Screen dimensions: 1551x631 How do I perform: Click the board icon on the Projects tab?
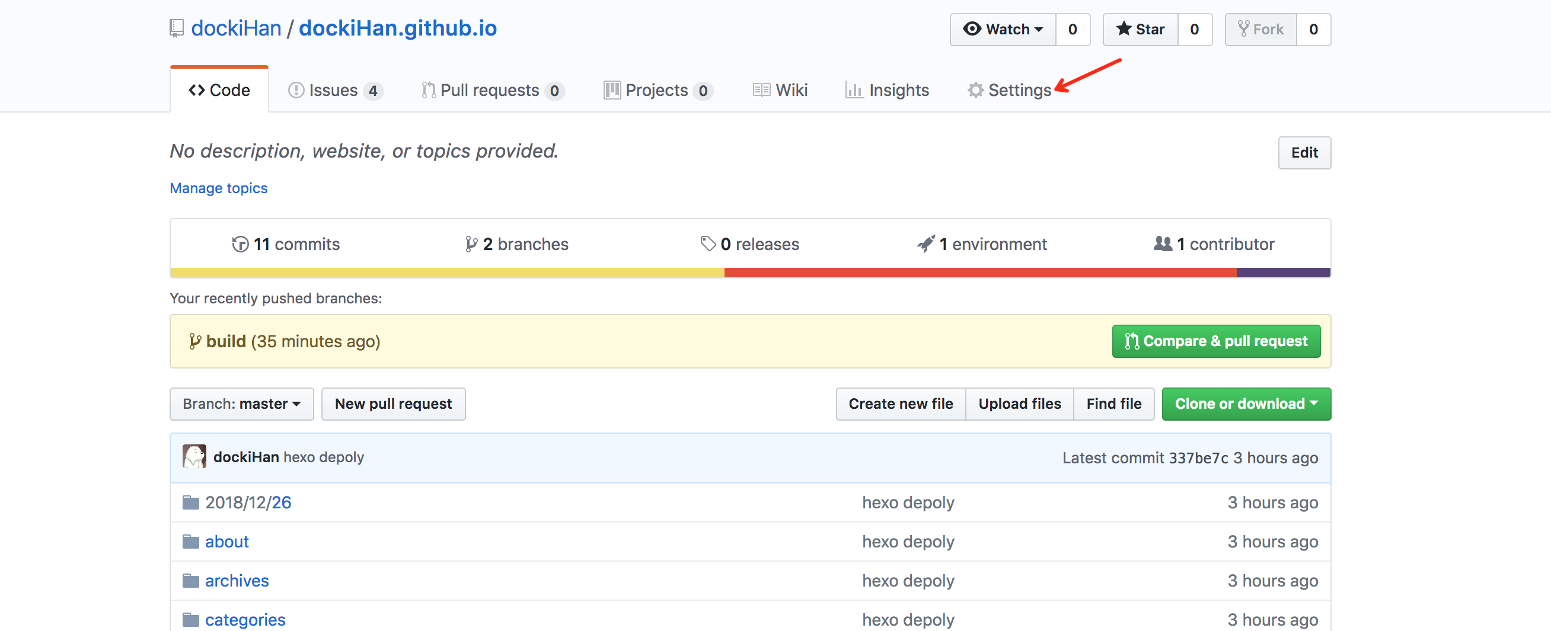coord(612,90)
